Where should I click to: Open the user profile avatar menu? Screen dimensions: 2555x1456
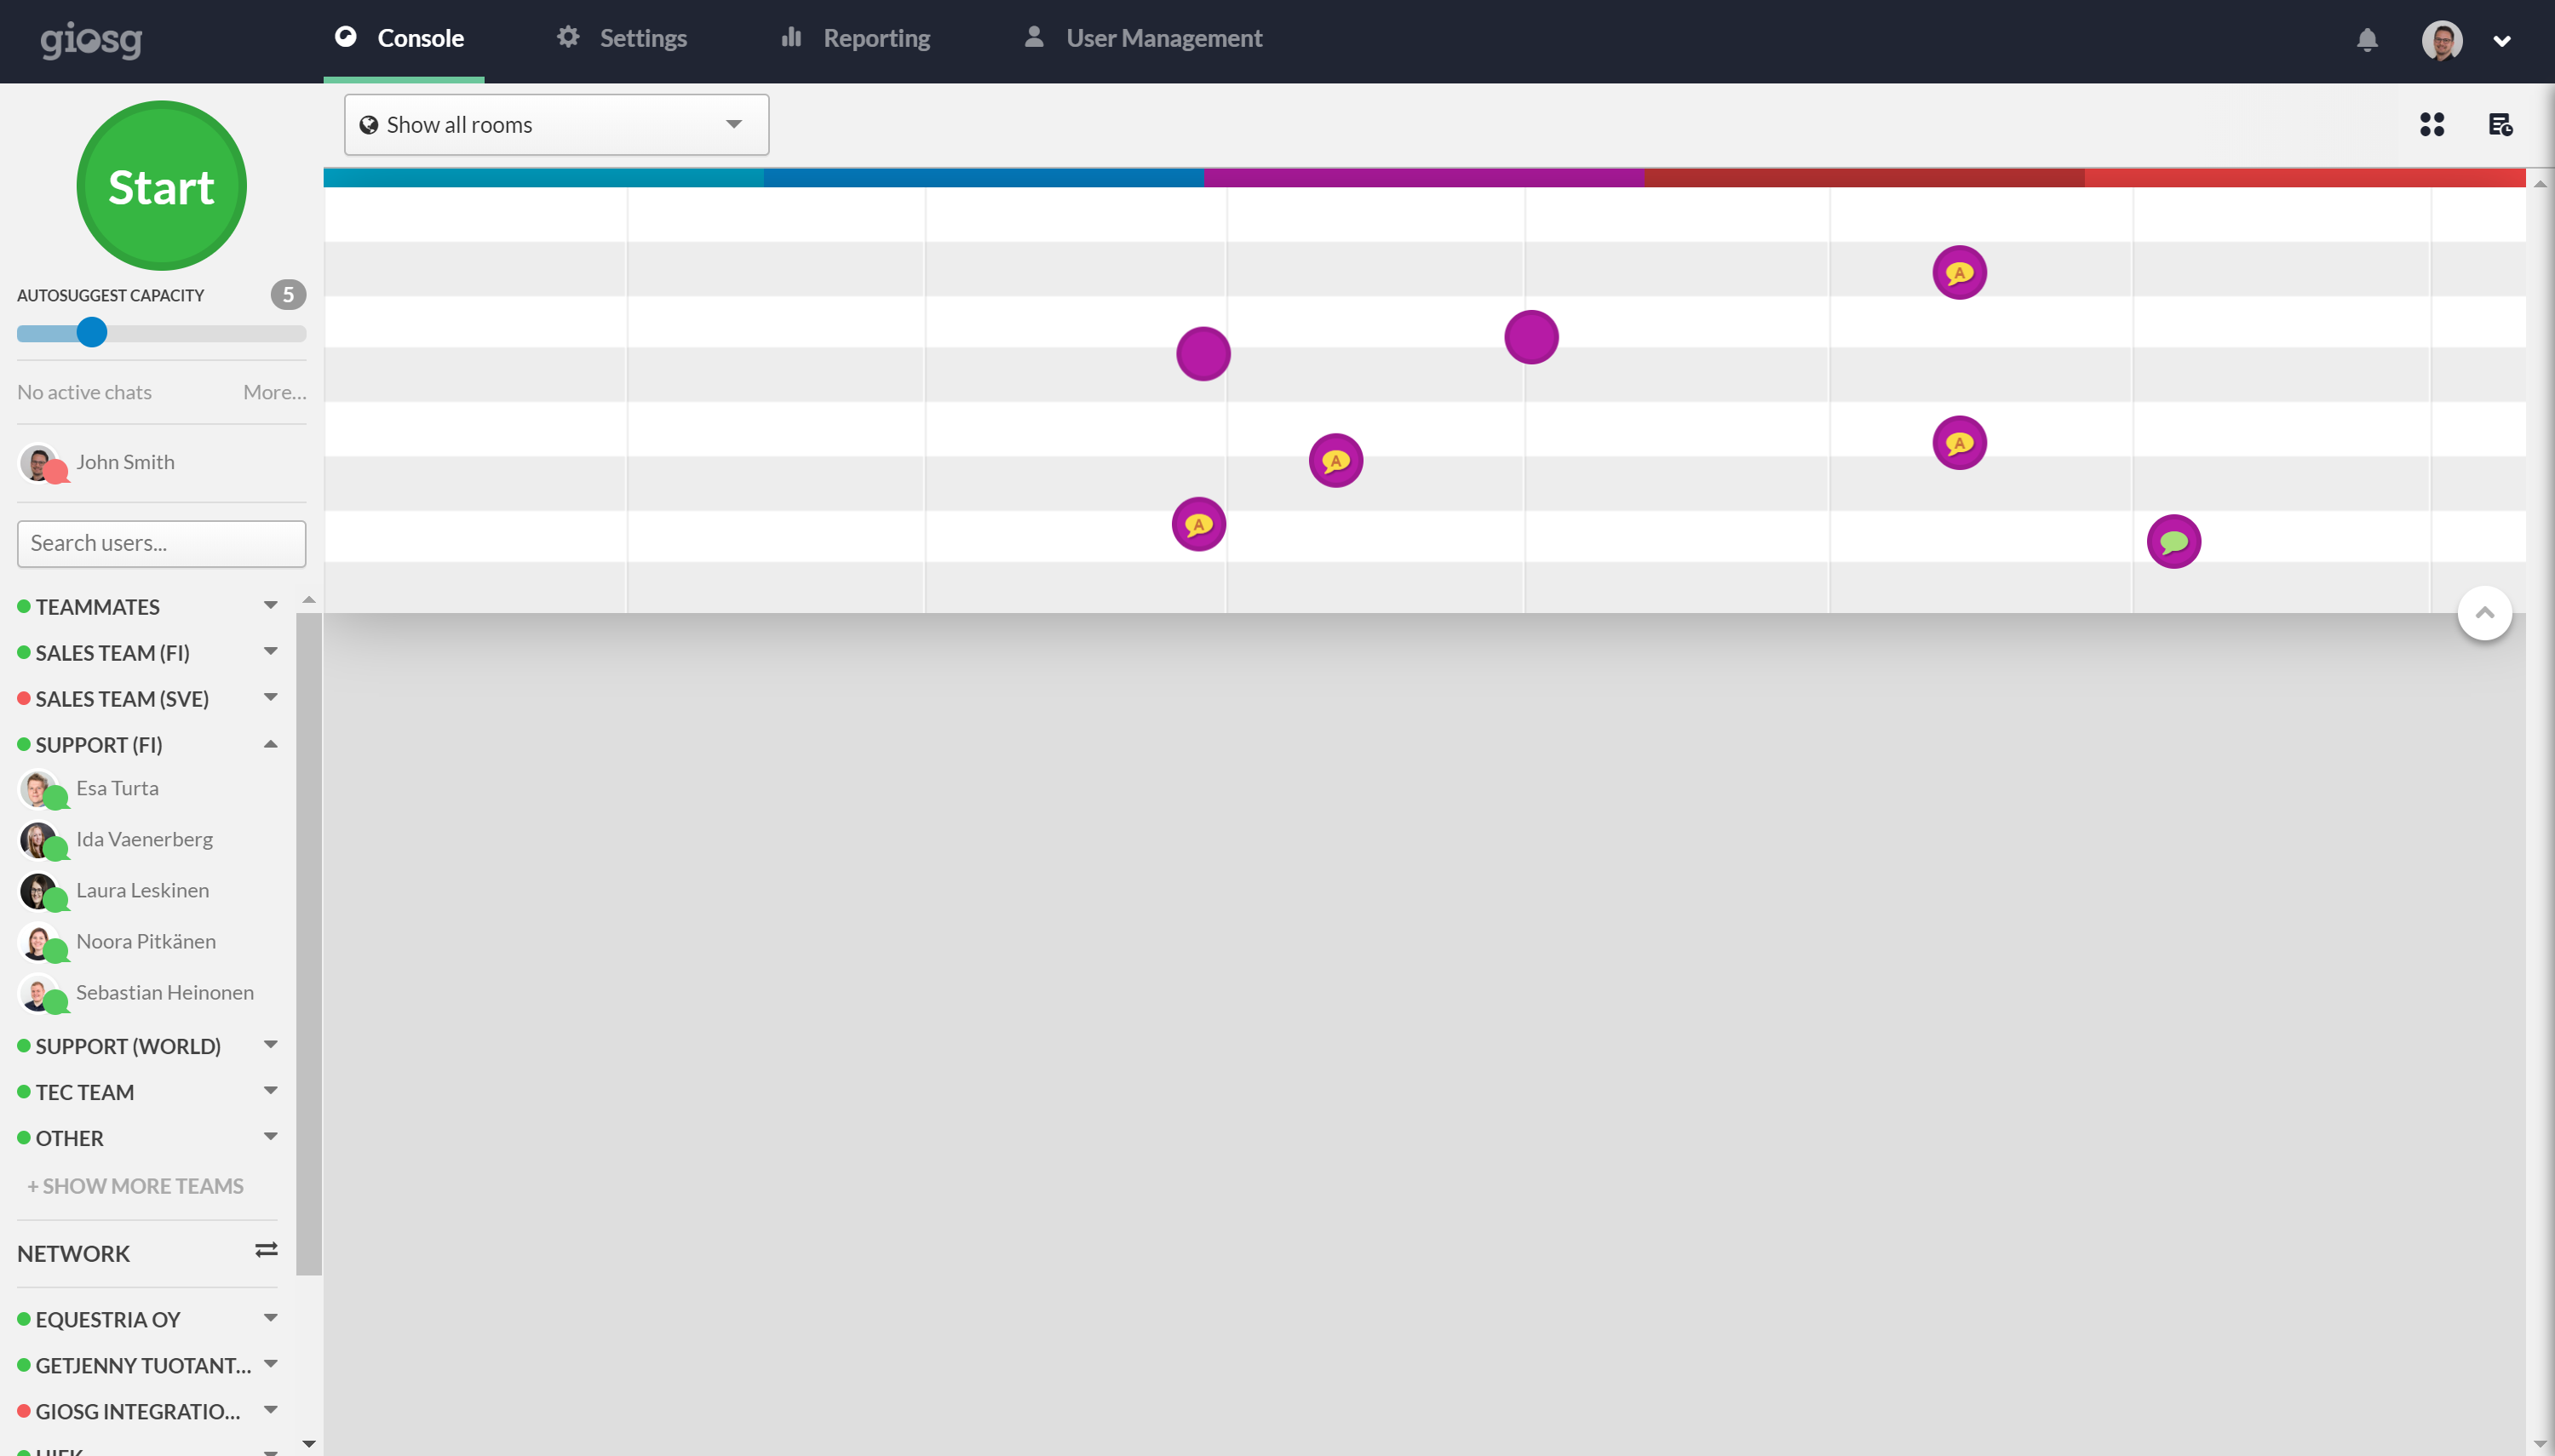click(2441, 41)
